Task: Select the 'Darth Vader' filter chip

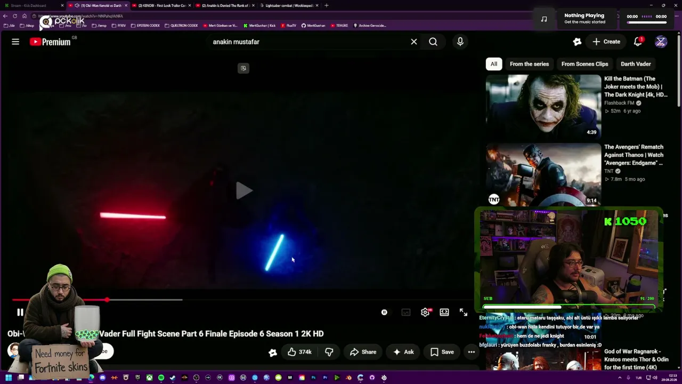Action: pyautogui.click(x=636, y=64)
